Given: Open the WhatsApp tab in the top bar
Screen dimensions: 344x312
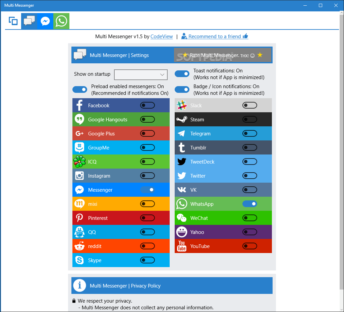Looking at the screenshot, I should point(61,21).
